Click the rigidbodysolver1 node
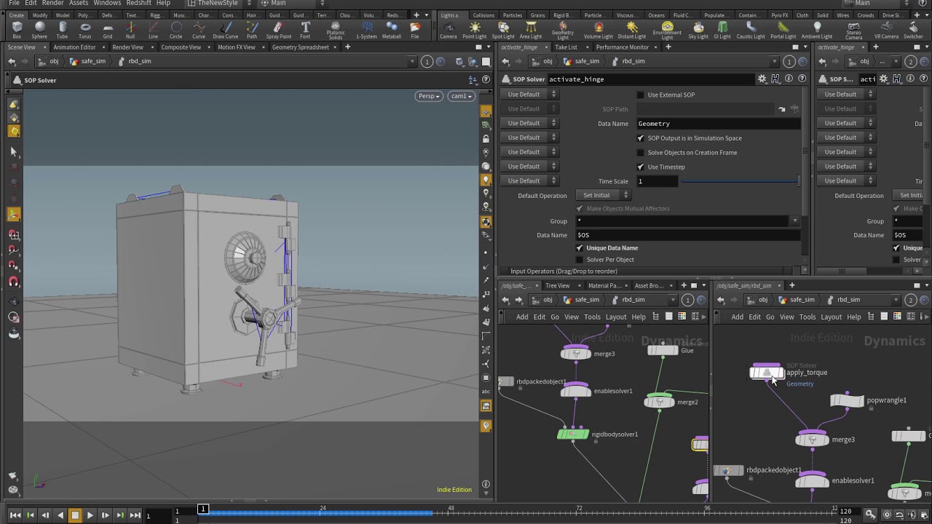932x524 pixels. (x=573, y=434)
